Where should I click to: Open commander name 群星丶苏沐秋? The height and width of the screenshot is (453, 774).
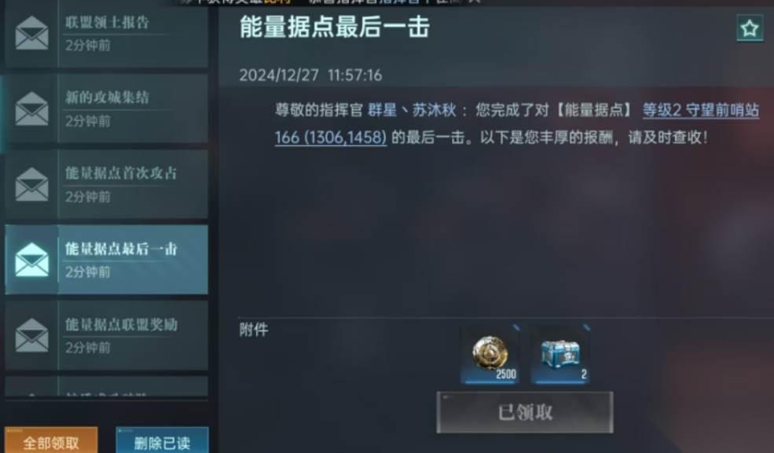(x=412, y=110)
